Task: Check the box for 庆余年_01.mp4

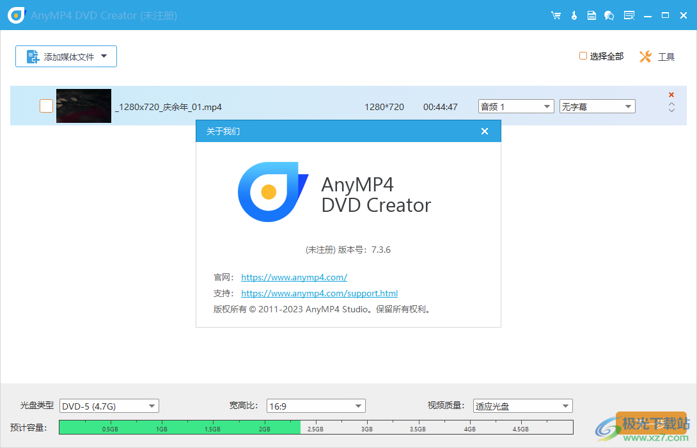Action: pos(46,106)
